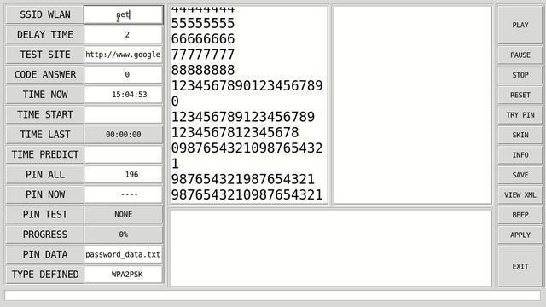This screenshot has height=307, width=546.
Task: Select PIN line 9876543210987654321
Action: tap(247, 195)
